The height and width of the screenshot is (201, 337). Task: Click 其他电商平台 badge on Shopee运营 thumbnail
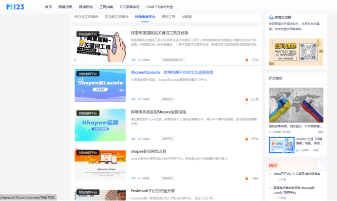pos(88,113)
